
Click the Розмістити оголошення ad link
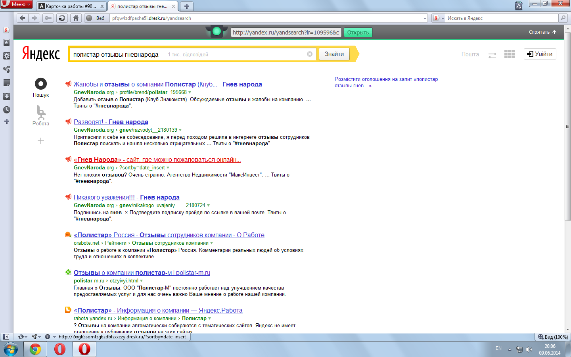pyautogui.click(x=386, y=82)
